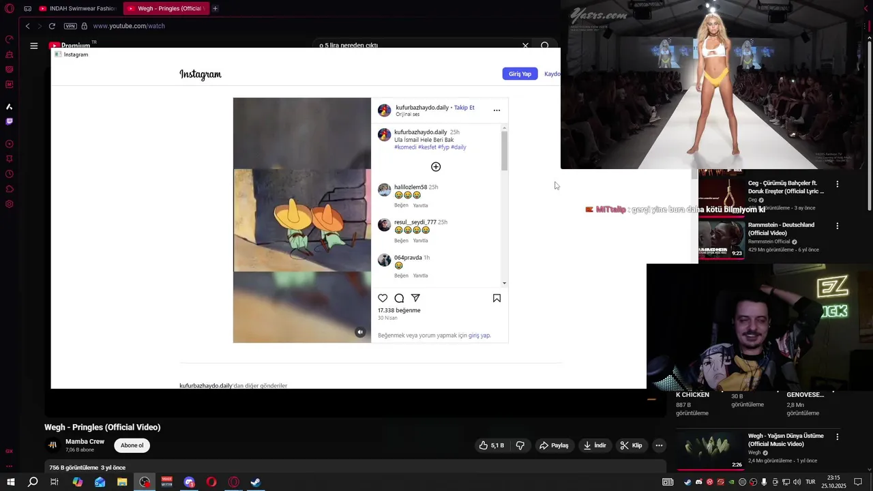Open Steam from taskbar
873x491 pixels.
256,482
